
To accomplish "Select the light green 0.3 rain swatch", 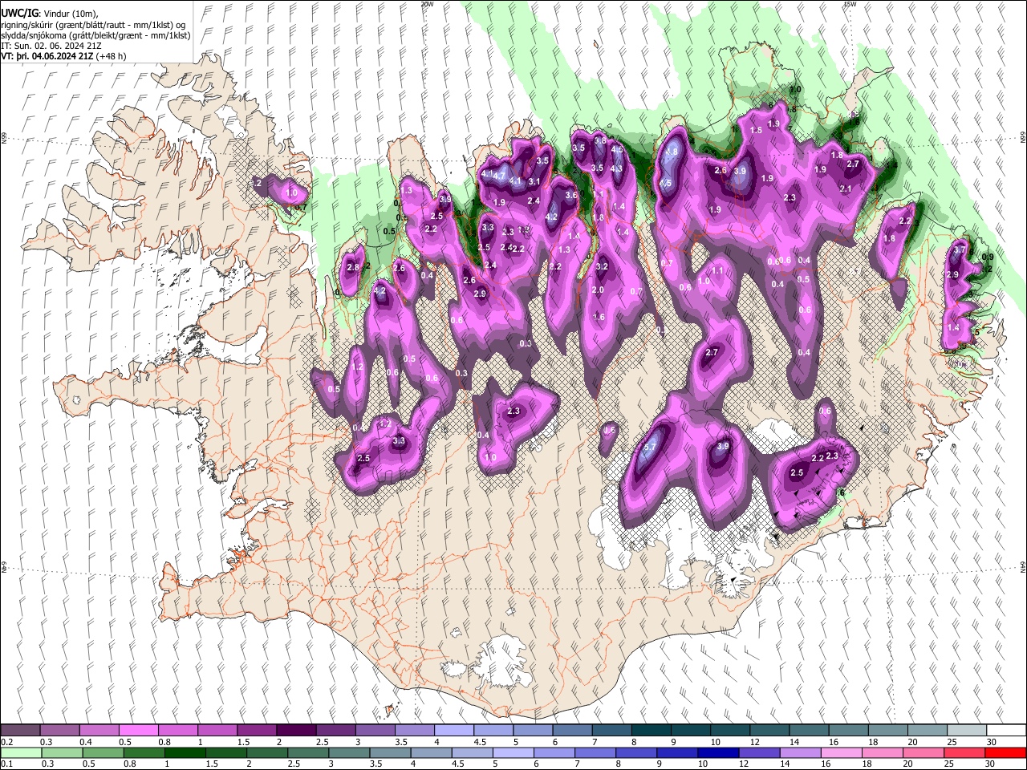I will click(x=60, y=753).
